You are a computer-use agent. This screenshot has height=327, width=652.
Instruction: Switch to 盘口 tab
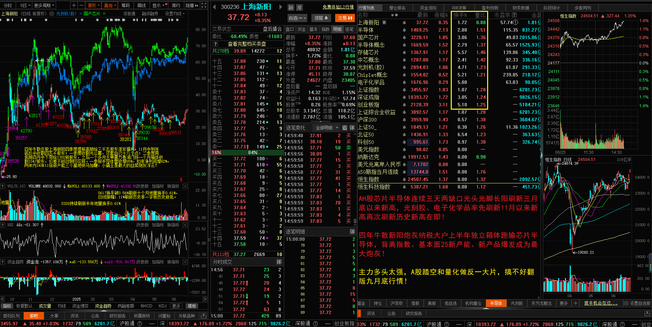pos(290,29)
